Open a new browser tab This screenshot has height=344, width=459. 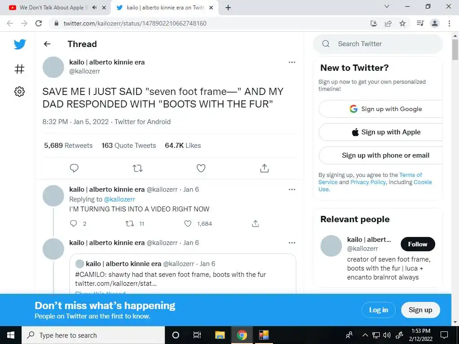click(228, 8)
